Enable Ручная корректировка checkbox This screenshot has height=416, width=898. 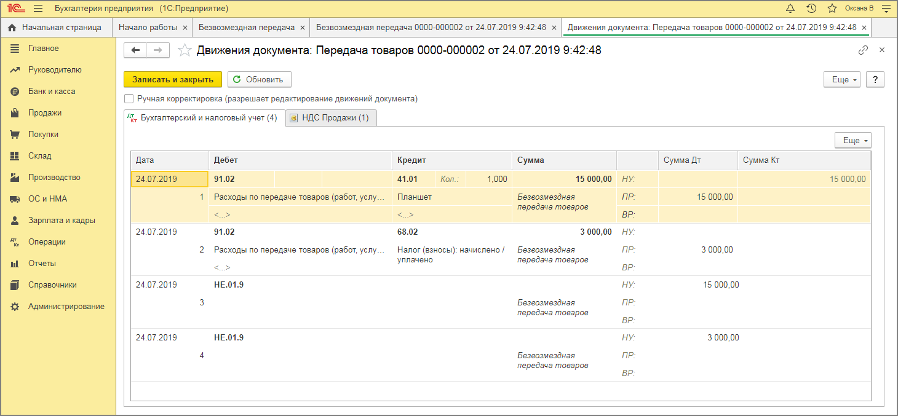point(129,99)
